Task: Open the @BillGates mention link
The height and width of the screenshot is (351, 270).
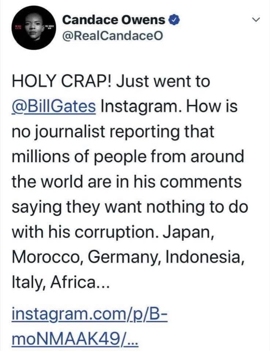Action: tap(54, 106)
